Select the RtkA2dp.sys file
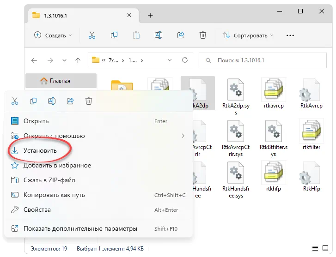The height and width of the screenshot is (257, 336). [236, 96]
